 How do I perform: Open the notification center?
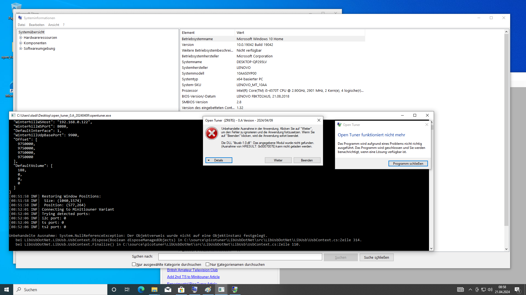pyautogui.click(x=518, y=290)
